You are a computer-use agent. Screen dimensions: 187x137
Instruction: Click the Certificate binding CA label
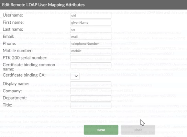pyautogui.click(x=24, y=75)
